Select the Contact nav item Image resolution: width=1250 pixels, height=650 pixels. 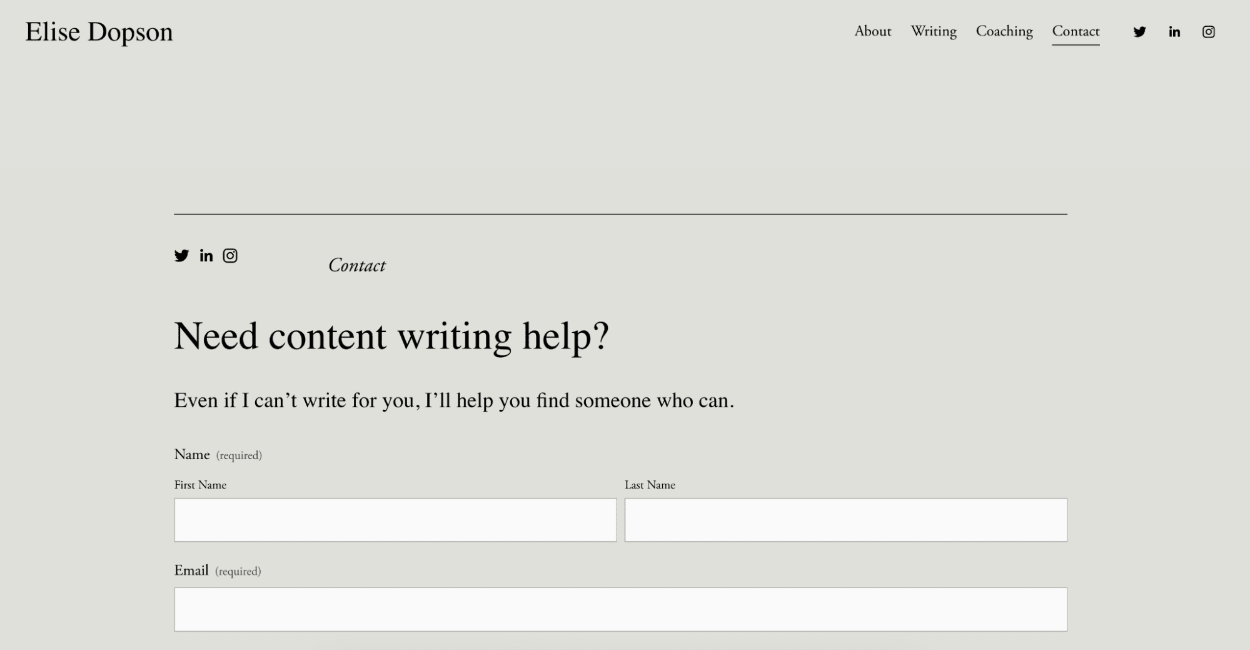tap(1076, 31)
